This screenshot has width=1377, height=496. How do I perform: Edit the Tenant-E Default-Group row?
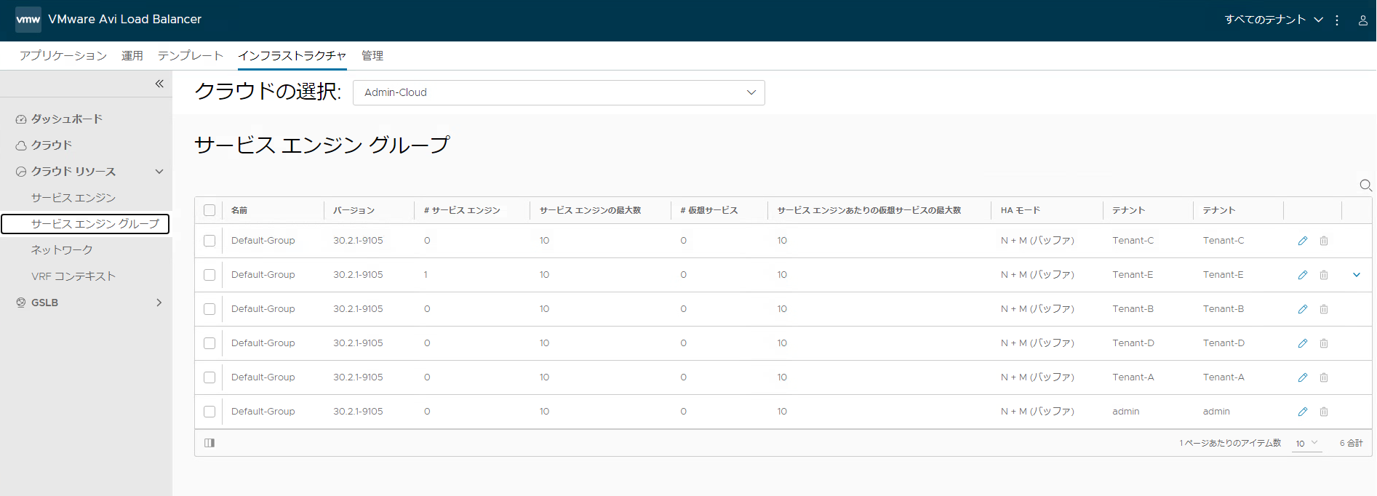pyautogui.click(x=1303, y=275)
